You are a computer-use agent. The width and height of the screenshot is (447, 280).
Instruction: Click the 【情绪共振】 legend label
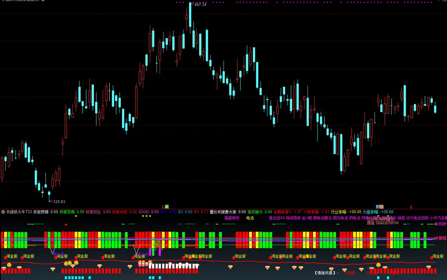(325, 273)
